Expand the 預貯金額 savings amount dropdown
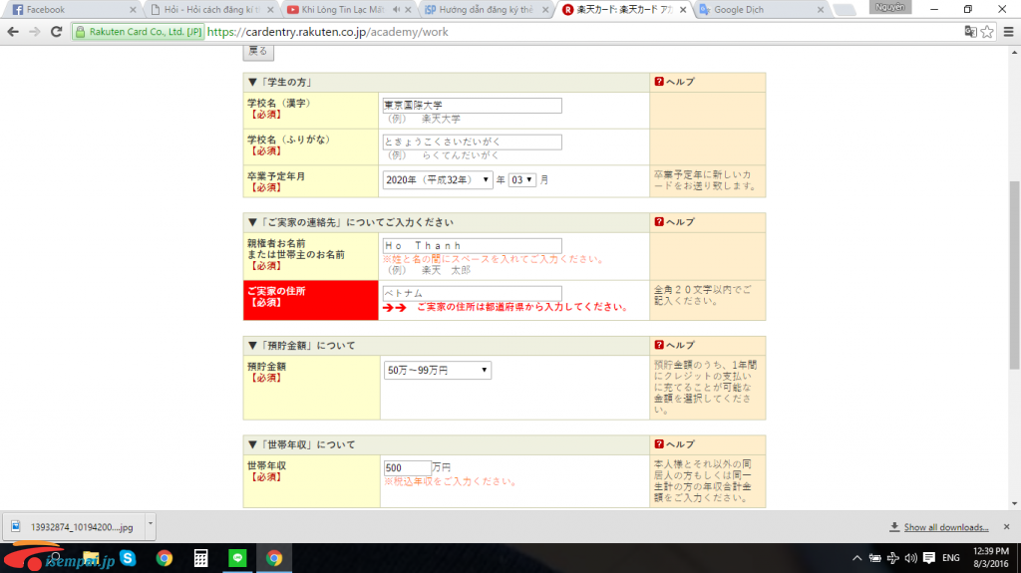Screen dimensions: 1021x573 pyautogui.click(x=438, y=370)
